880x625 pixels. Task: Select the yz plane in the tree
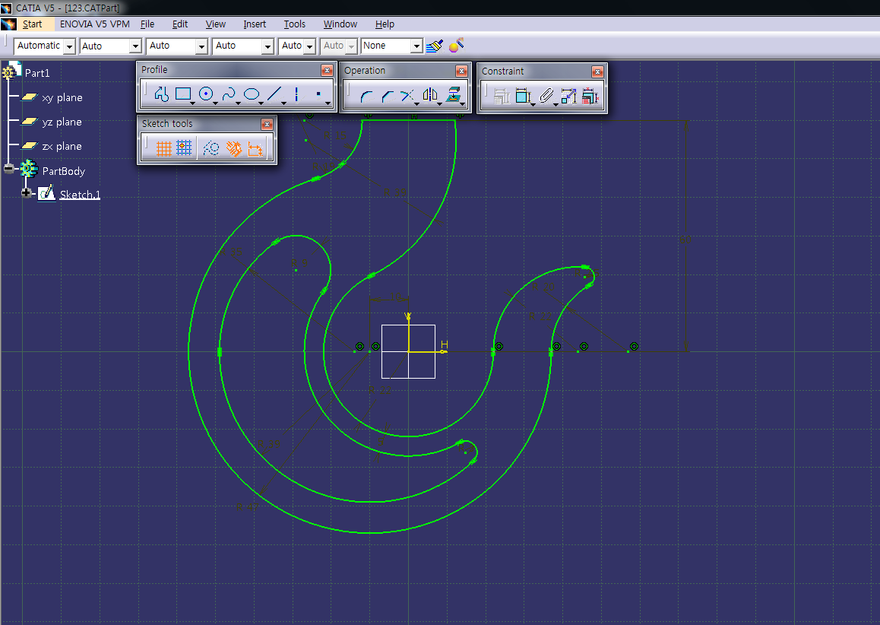pos(62,122)
